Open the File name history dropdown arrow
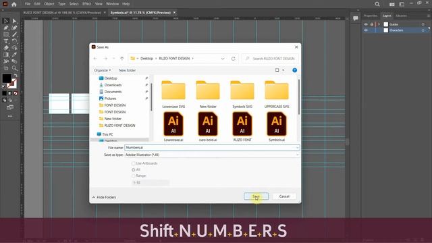Viewport: 432px width, 243px height. coord(297,148)
